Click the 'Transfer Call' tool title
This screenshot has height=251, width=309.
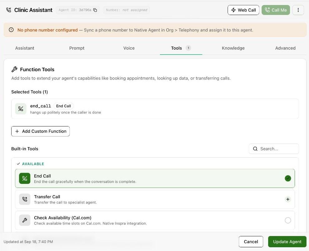47,197
